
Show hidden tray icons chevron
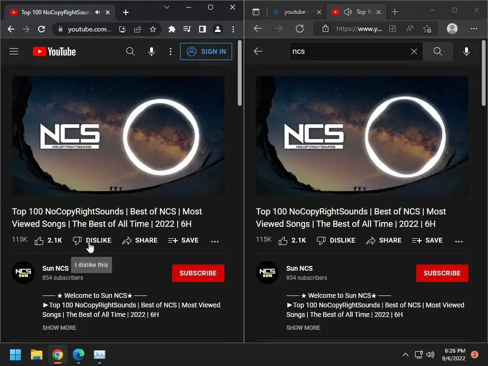pyautogui.click(x=405, y=355)
